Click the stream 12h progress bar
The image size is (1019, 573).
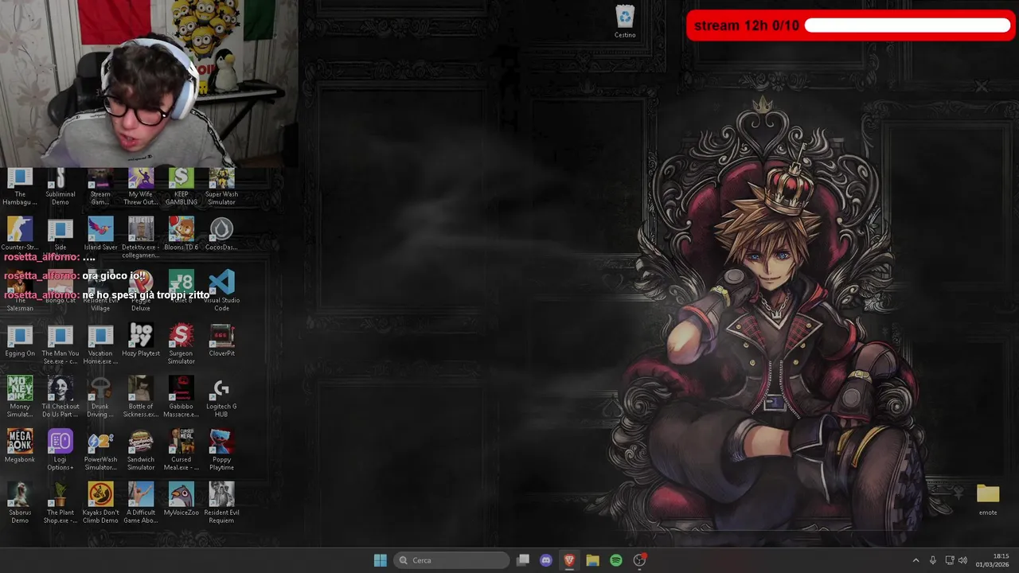click(x=908, y=25)
